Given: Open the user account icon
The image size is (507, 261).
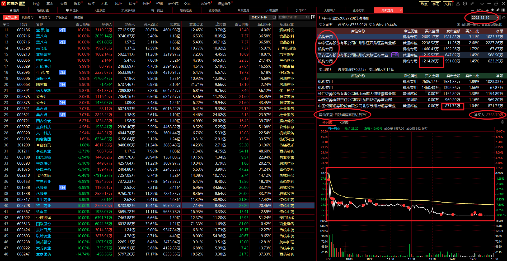Looking at the screenshot, I should 458,4.
